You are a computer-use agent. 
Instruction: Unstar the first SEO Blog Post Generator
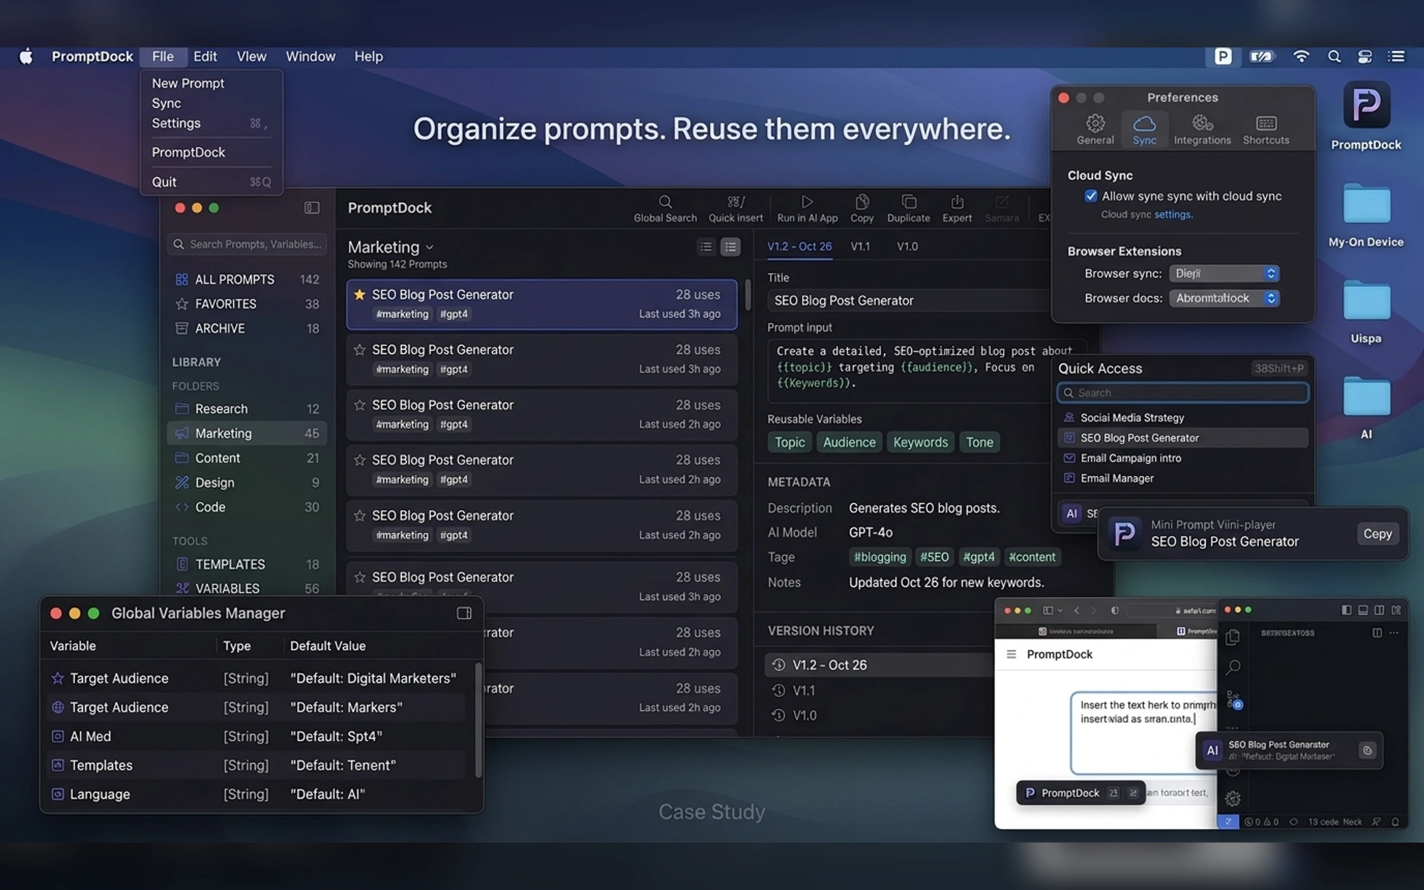pos(359,294)
